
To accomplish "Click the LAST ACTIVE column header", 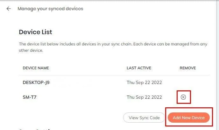I will (139, 68).
